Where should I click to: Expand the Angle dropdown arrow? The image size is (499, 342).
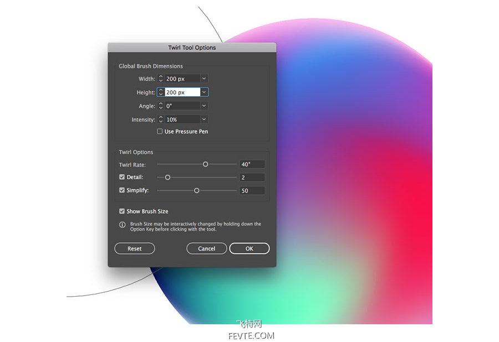[204, 106]
